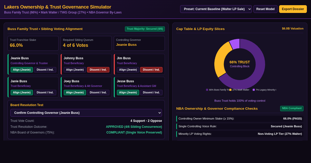This screenshot has height=163, width=311.
Task: Toggle Joey Buss Align (Jeanie)
Action: 75,93
